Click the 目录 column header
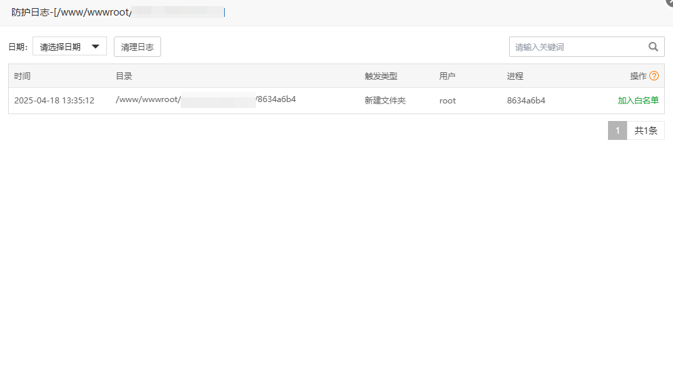 (124, 76)
